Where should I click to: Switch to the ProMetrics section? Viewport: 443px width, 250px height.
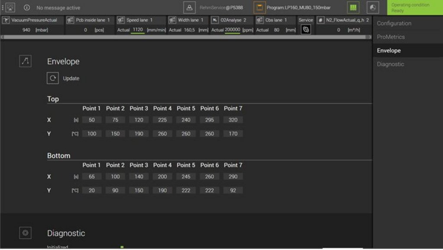tap(391, 37)
